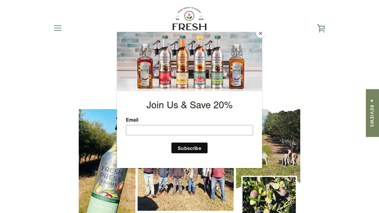Open the olives close-up photo

click(269, 195)
